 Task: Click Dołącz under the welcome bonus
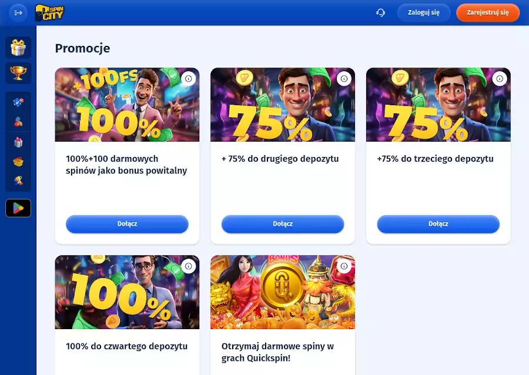(x=127, y=224)
